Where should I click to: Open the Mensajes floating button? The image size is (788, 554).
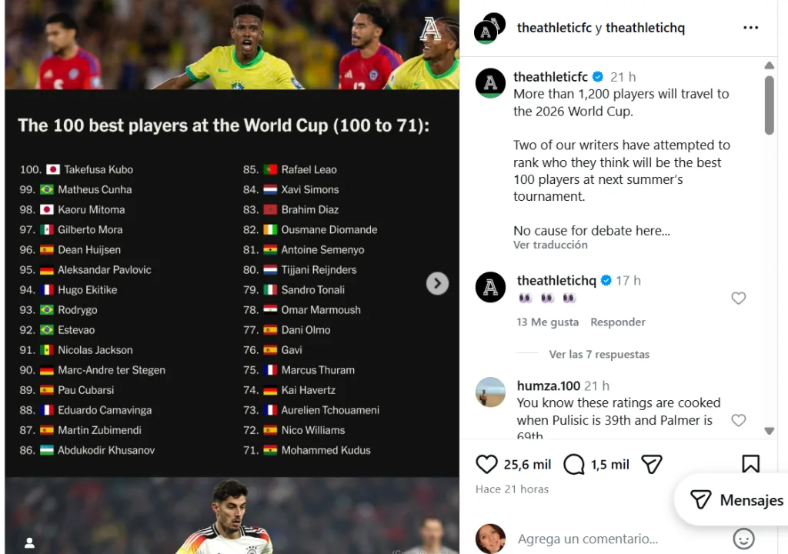[736, 500]
